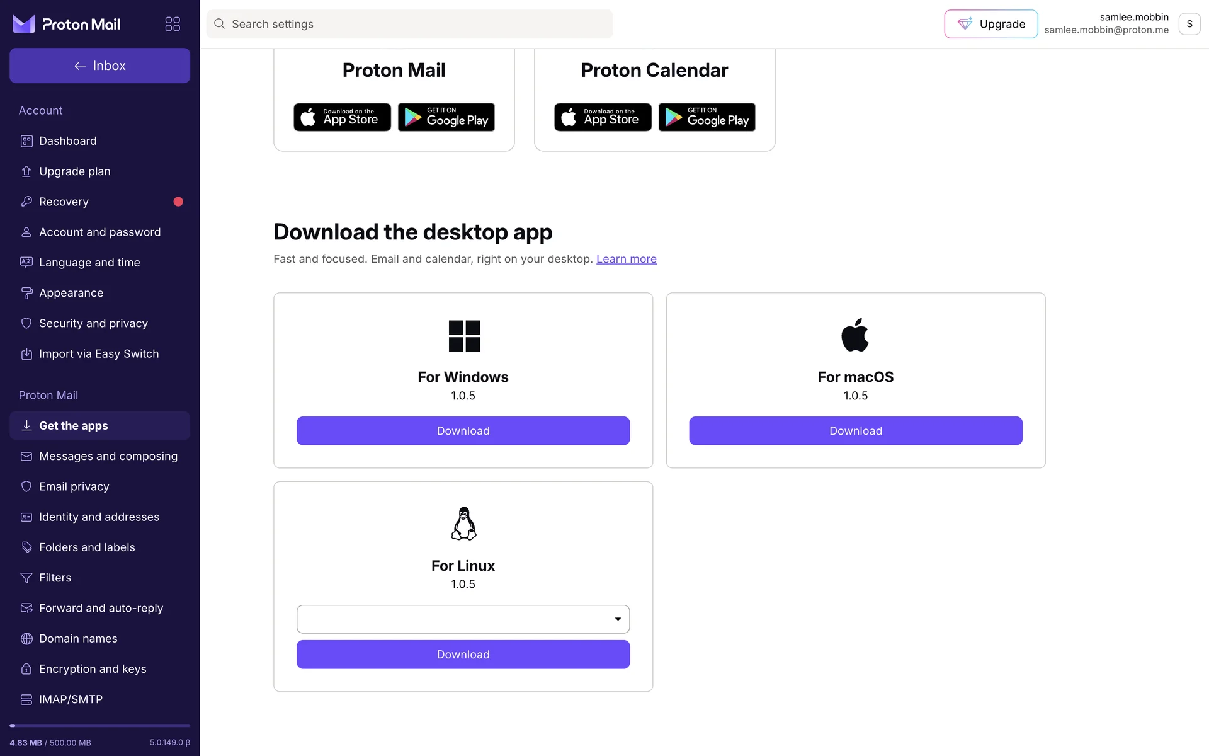Select Encryption and keys menu item
Image resolution: width=1209 pixels, height=756 pixels.
93,669
